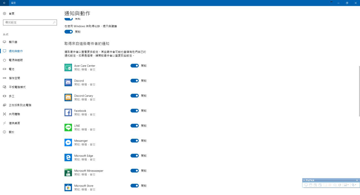Select PicPick window control capture icon
The width and height of the screenshot is (360, 195).
[x=315, y=185]
